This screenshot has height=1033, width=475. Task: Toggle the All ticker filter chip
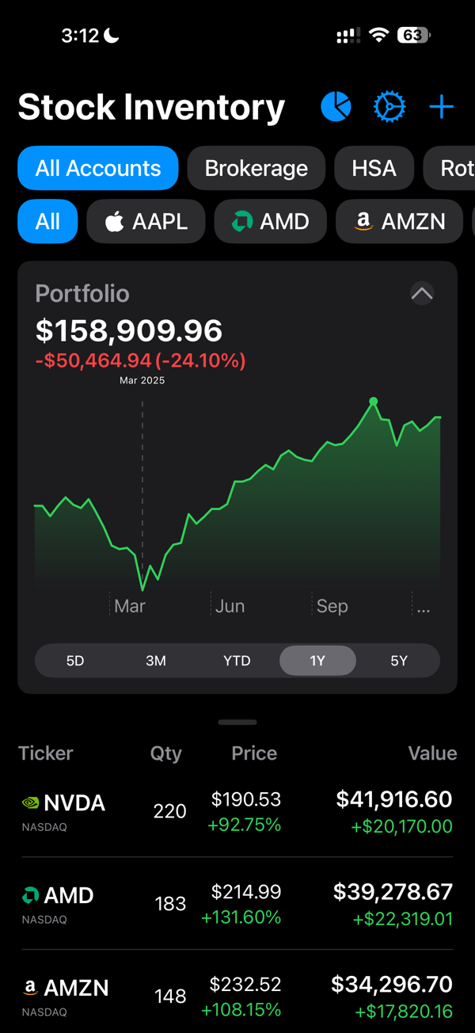point(47,221)
